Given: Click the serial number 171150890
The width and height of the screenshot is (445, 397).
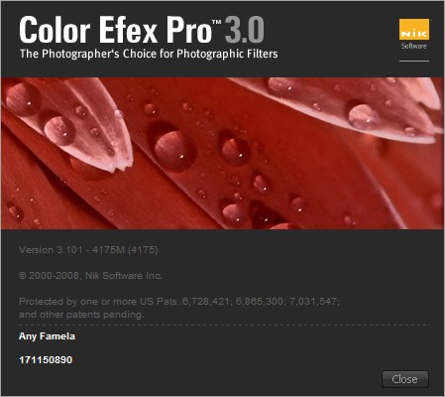Looking at the screenshot, I should coord(46,359).
